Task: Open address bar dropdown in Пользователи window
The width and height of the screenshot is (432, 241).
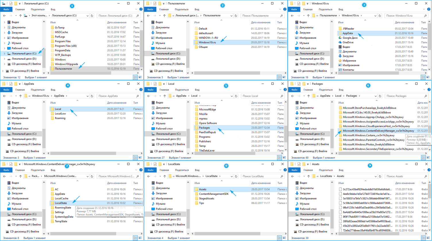Action: [231, 16]
